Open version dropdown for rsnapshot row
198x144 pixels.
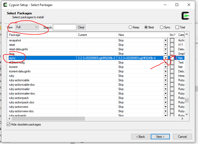165,40
